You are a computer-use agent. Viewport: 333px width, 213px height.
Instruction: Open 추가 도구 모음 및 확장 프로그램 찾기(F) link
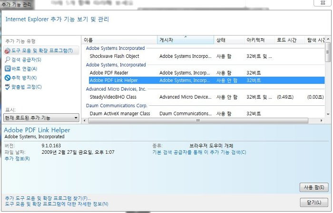coord(48,198)
